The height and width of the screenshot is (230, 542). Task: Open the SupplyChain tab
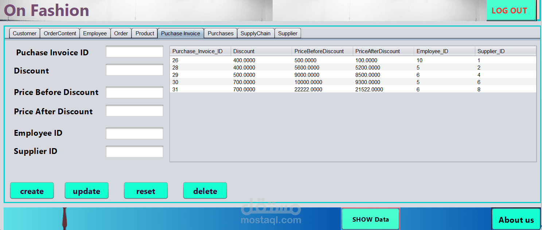[256, 33]
